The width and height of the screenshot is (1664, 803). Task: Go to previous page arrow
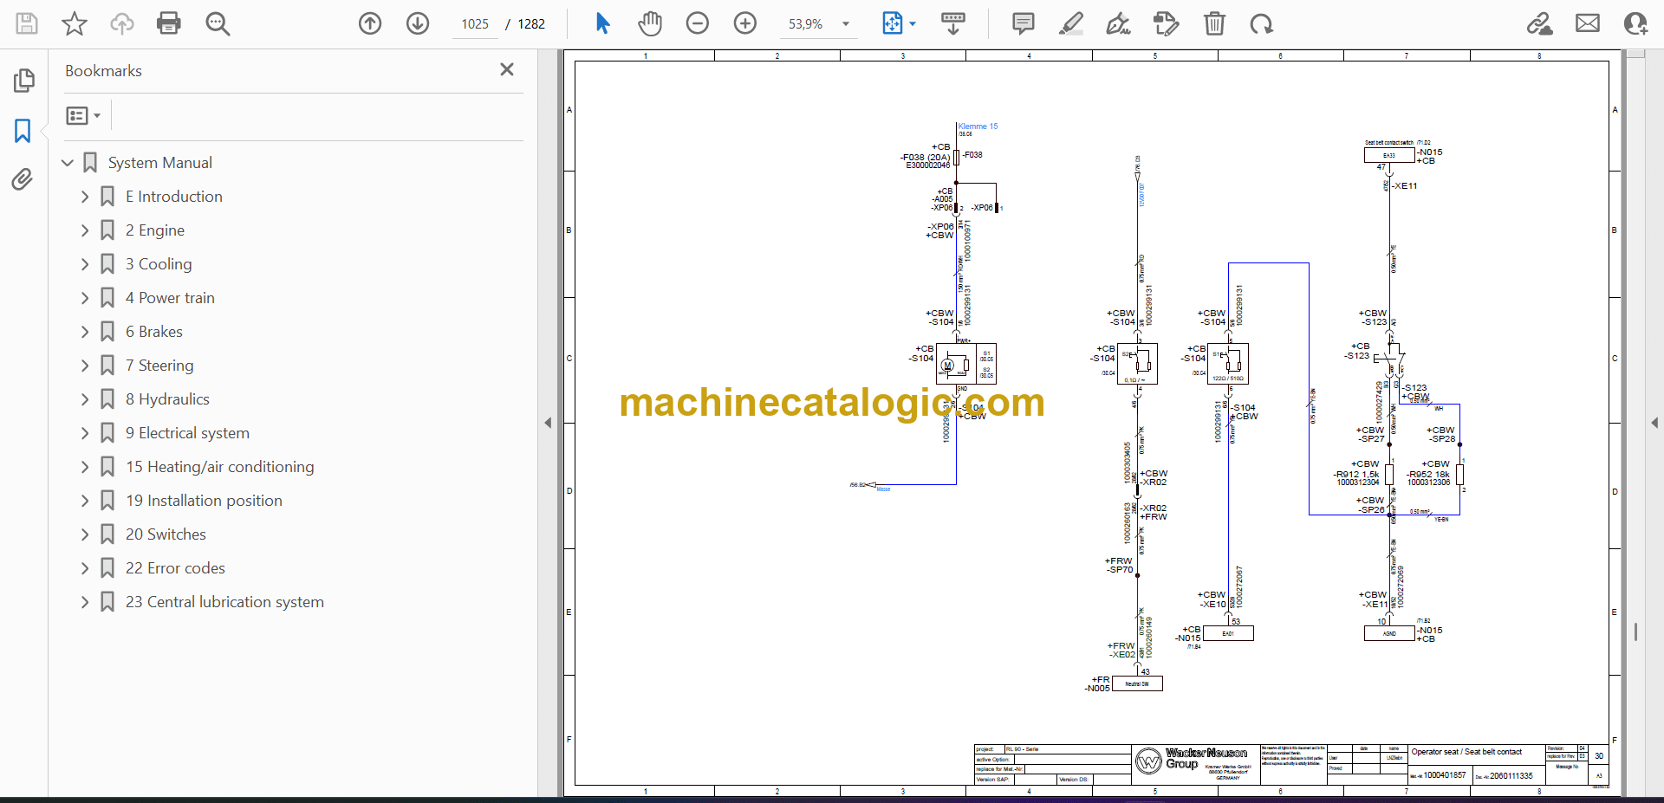tap(370, 23)
